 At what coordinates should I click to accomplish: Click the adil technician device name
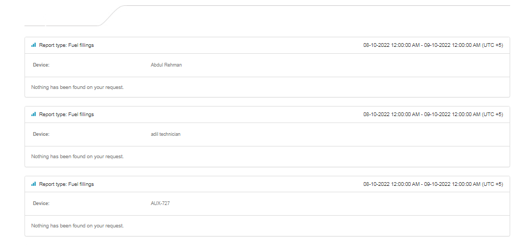pyautogui.click(x=166, y=134)
